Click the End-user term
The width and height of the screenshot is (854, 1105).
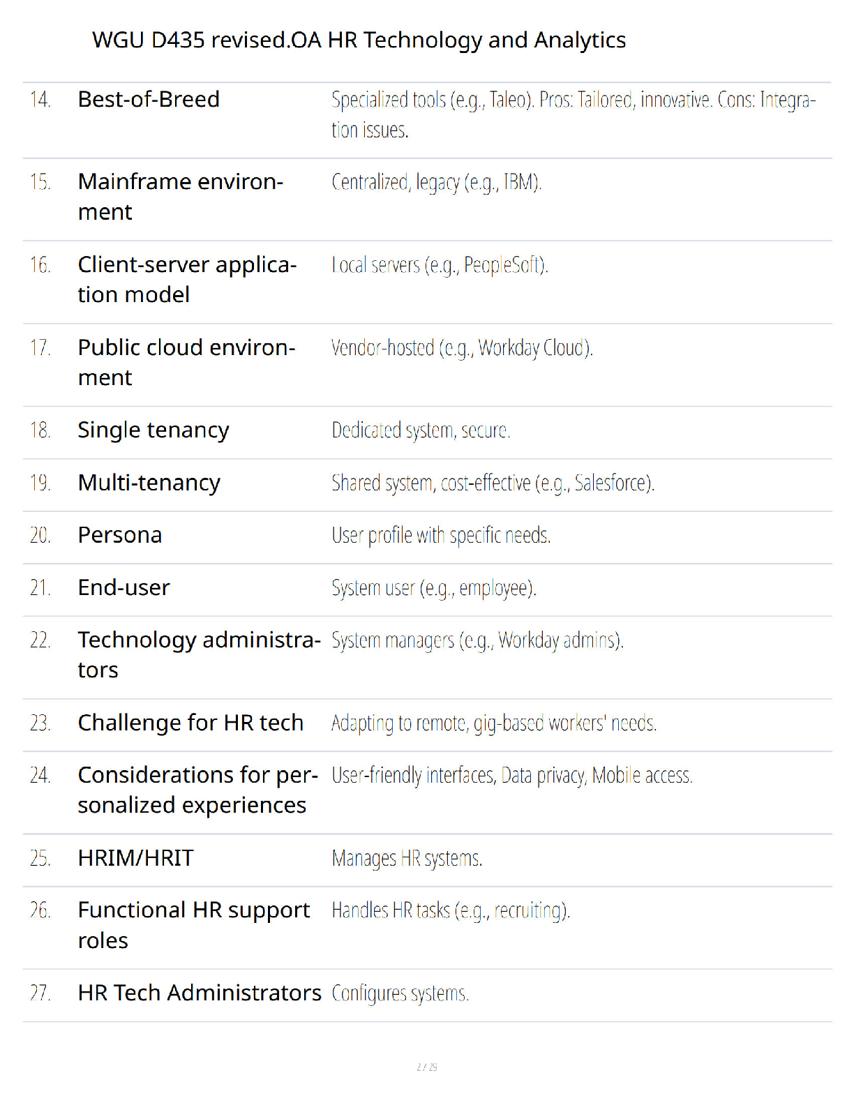[124, 587]
